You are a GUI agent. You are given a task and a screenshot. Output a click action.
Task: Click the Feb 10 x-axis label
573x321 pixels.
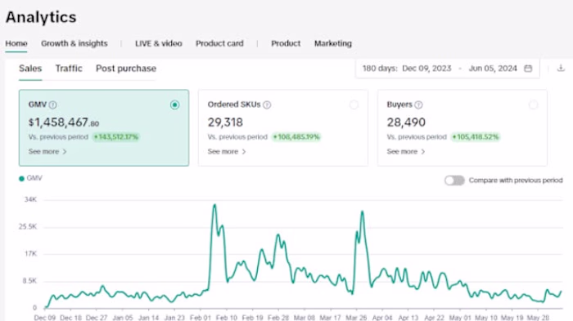[227, 318]
